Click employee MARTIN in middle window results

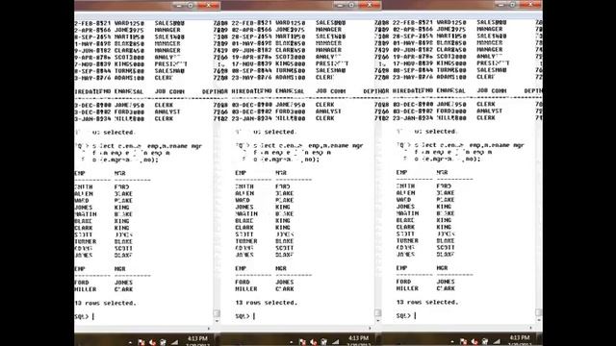[x=246, y=213]
